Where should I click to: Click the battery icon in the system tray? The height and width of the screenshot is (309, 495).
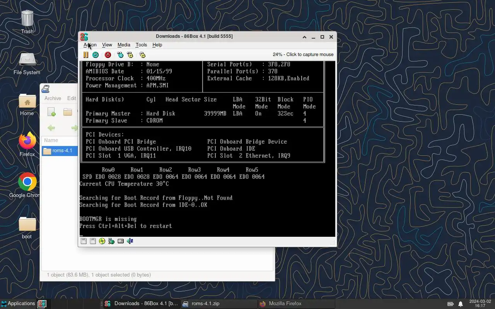451,304
